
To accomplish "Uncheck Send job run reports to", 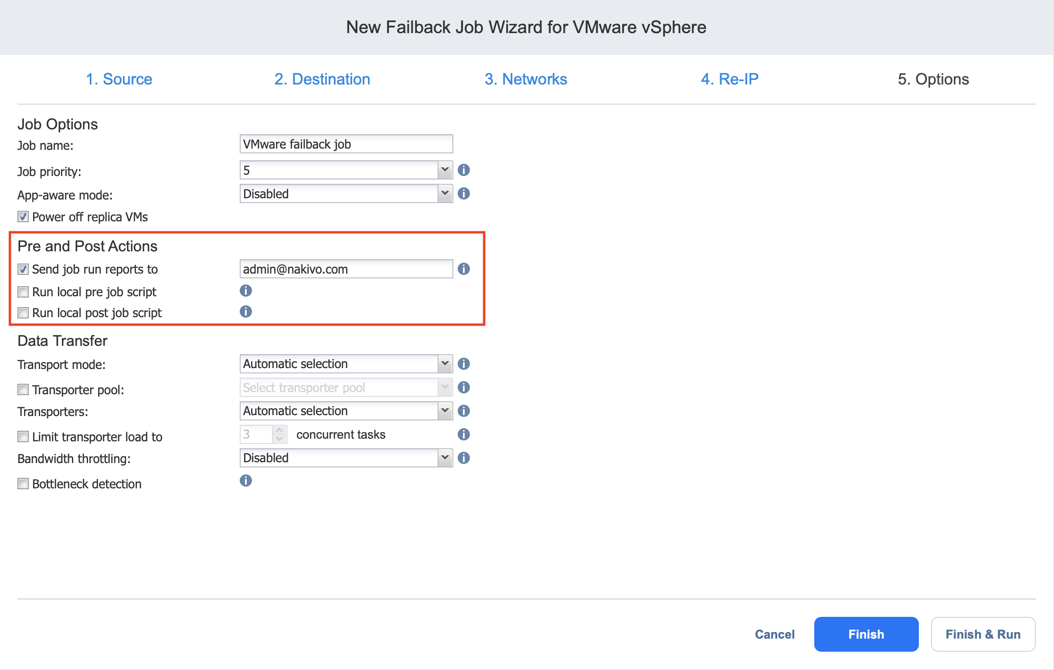I will click(x=23, y=269).
